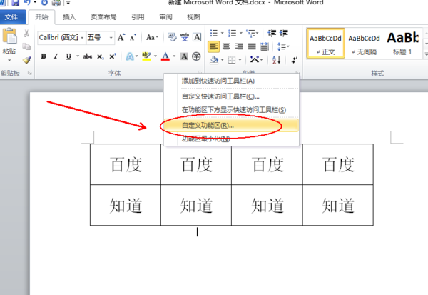Decrease the paragraph indent

click(272, 33)
